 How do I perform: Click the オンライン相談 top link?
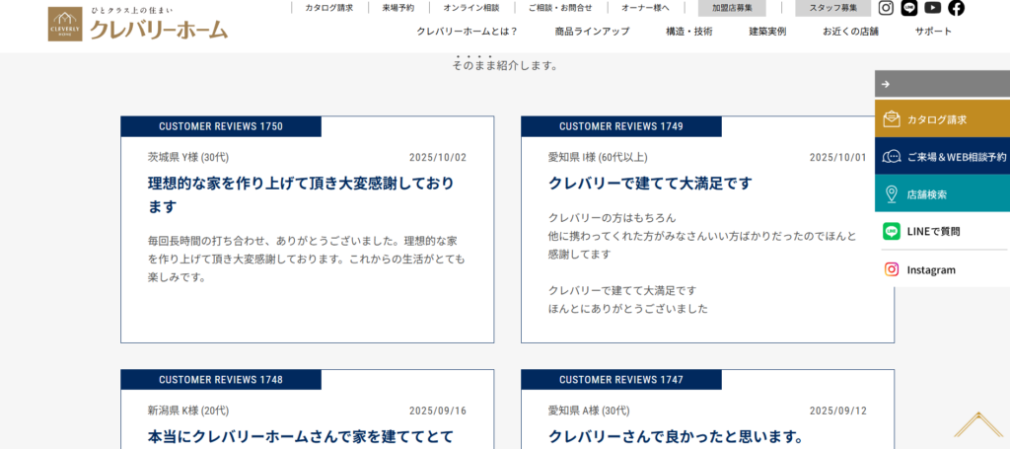[470, 8]
